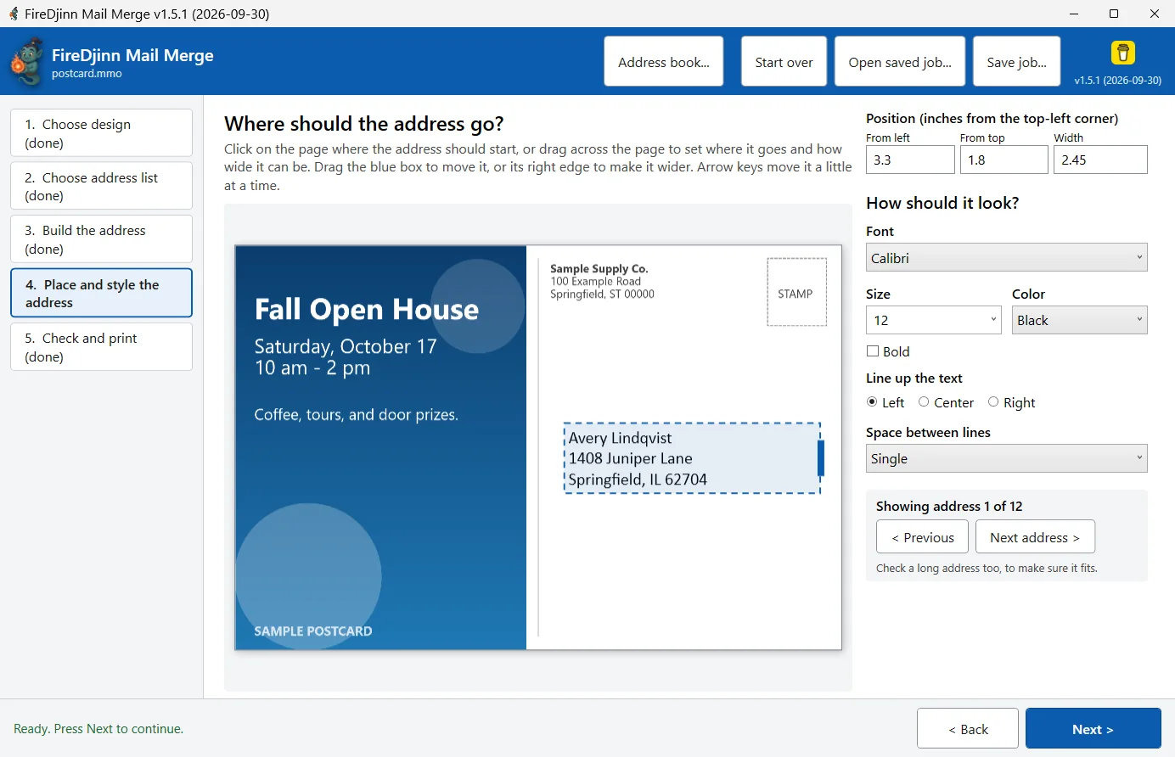
Task: Click the From left position field
Action: [x=910, y=160]
